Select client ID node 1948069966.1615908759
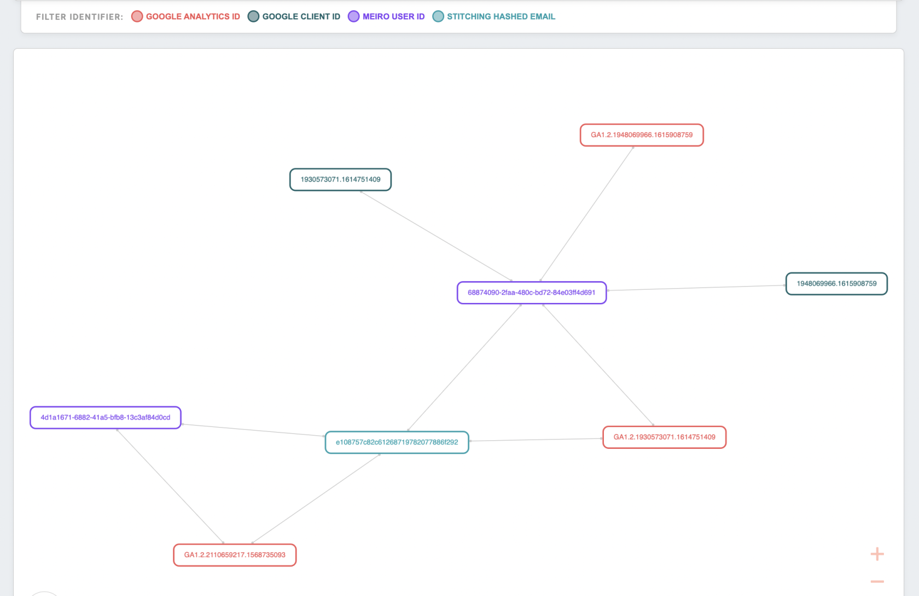 [x=836, y=284]
